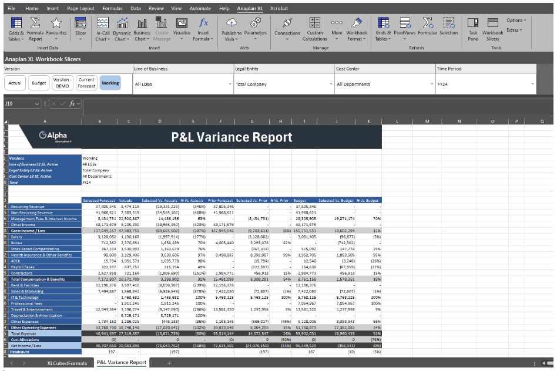Select the Budget version slicer button
Viewport: 557px width, 371px height.
(39, 83)
